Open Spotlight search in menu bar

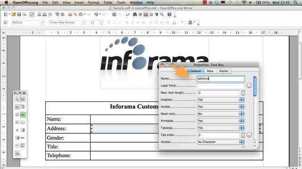point(295,2)
